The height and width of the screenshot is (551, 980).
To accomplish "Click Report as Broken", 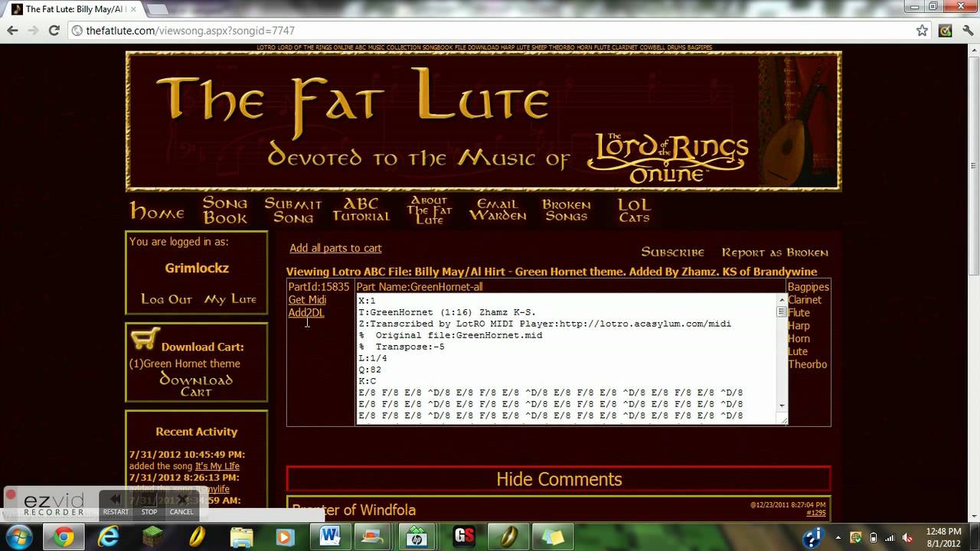I will pos(775,252).
